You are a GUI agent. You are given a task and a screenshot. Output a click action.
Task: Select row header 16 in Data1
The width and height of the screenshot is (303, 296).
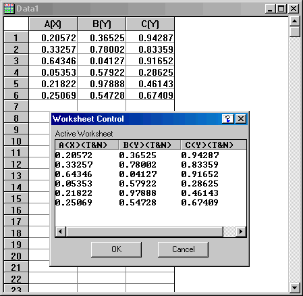click(16, 209)
